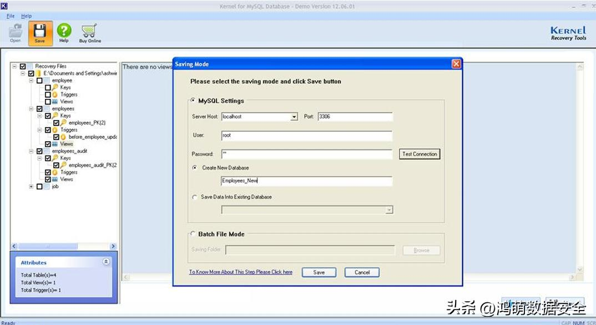This screenshot has height=325, width=596.
Task: Collapse the employees_audit Keys node
Action: 39,158
